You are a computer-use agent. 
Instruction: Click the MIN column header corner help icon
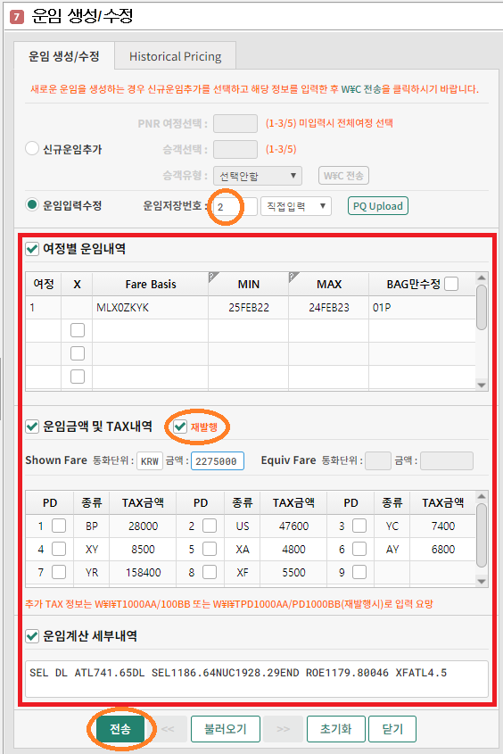pyautogui.click(x=214, y=277)
